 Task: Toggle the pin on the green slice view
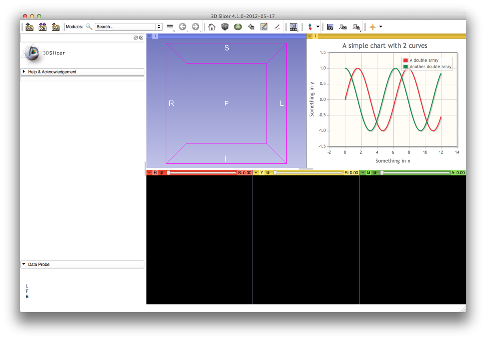click(x=363, y=173)
